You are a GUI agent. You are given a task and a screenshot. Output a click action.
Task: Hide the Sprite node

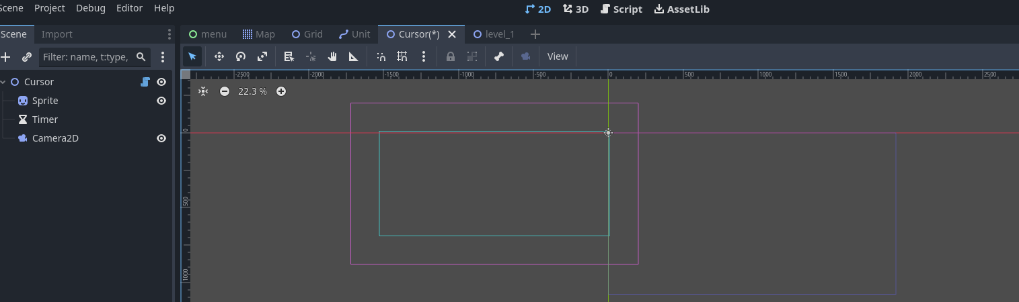161,101
